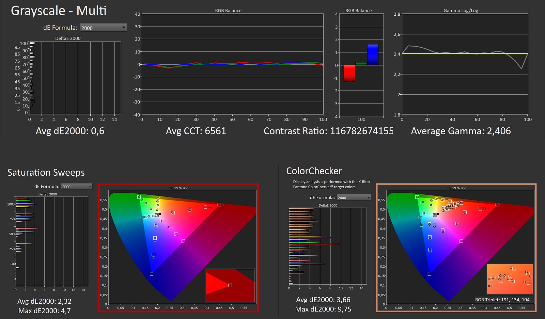The height and width of the screenshot is (319, 545).
Task: Click red primary target square in ColorChecker CIE chart
Action: (497, 205)
